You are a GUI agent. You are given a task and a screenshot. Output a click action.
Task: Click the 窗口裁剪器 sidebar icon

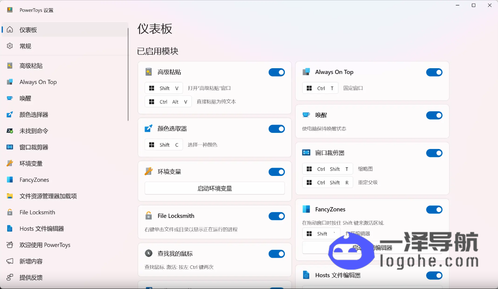coord(10,147)
